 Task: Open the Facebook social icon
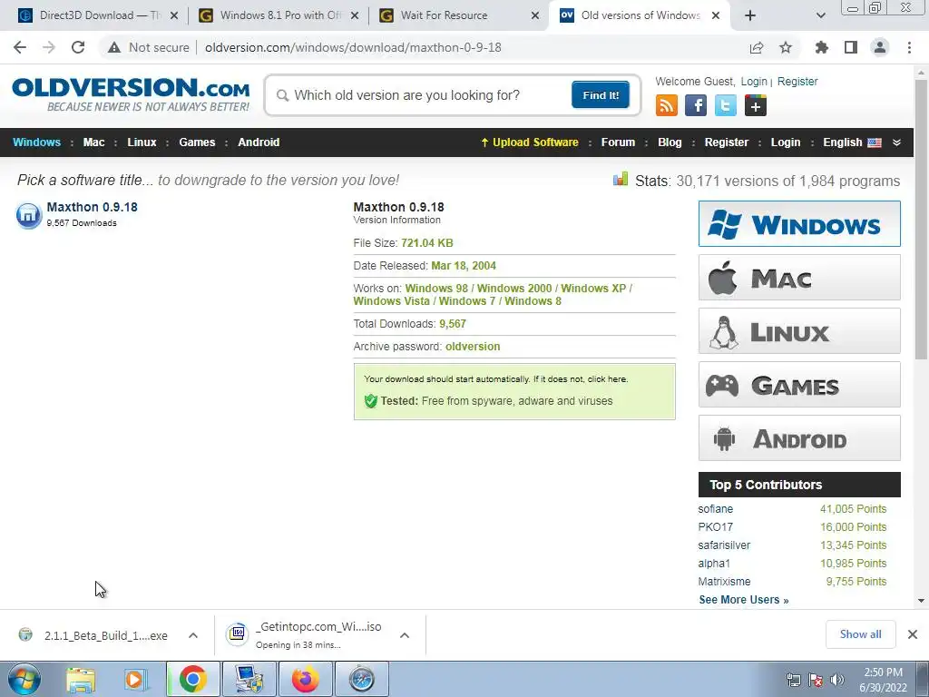point(696,106)
